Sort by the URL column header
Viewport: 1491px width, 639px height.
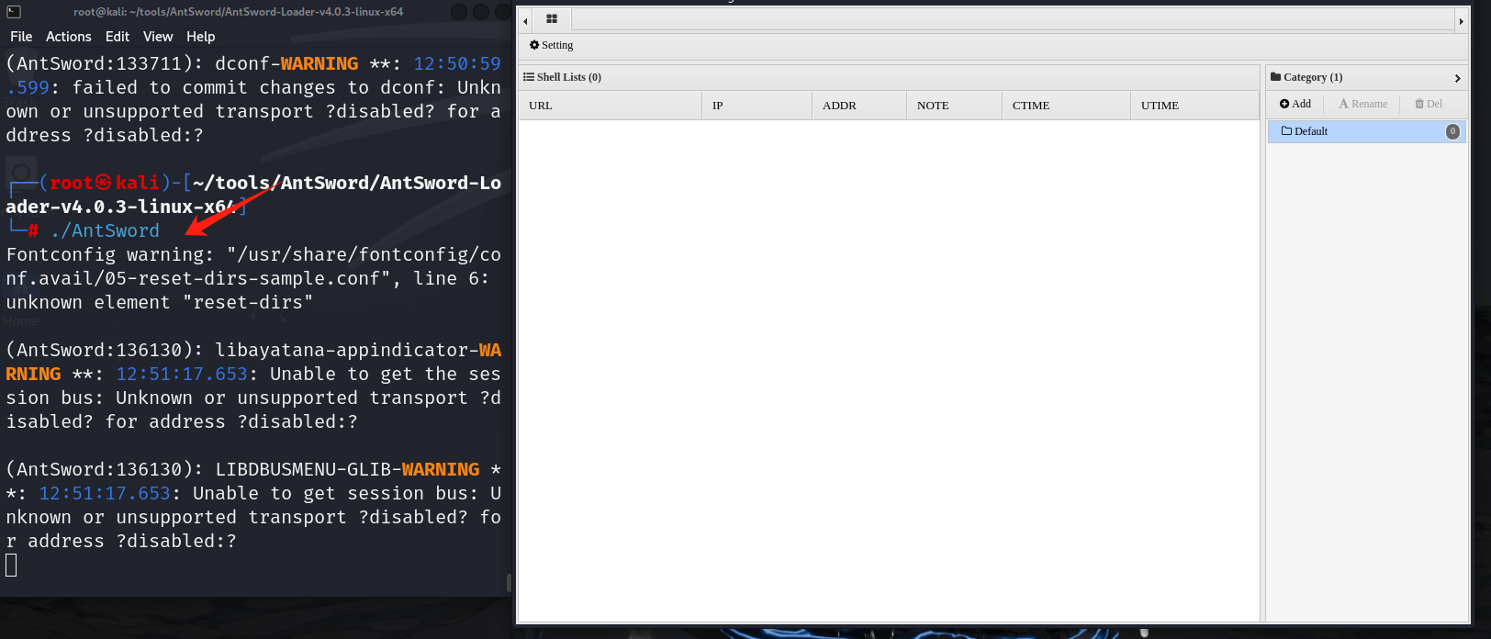point(611,106)
